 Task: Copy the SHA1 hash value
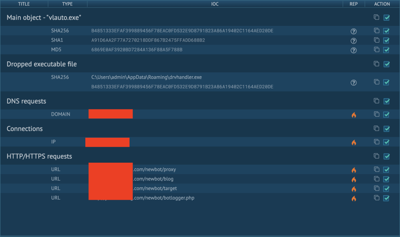tap(377, 40)
